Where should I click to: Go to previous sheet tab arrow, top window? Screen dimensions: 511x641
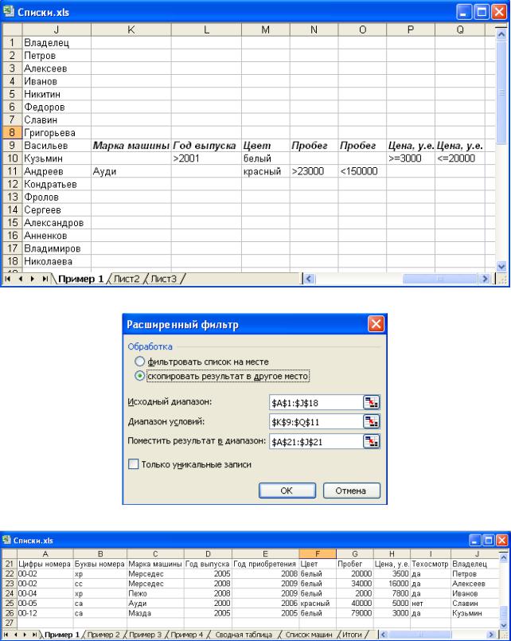[21, 279]
